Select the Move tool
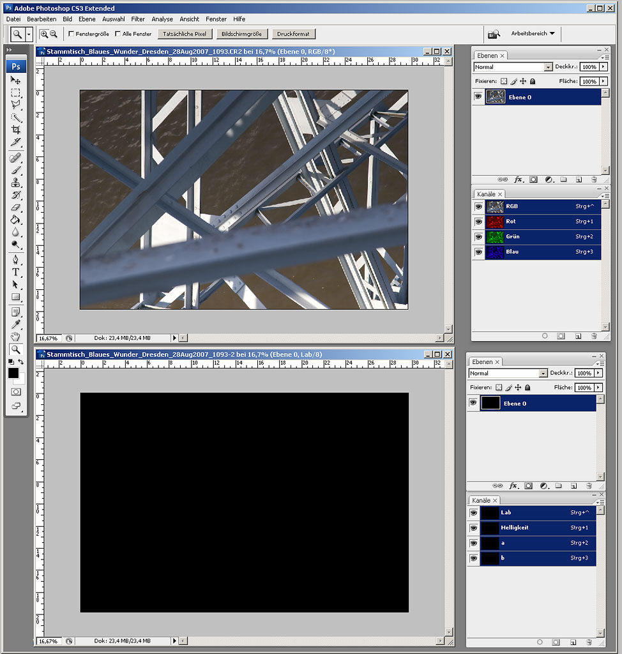Viewport: 622px width, 654px height. (x=16, y=80)
